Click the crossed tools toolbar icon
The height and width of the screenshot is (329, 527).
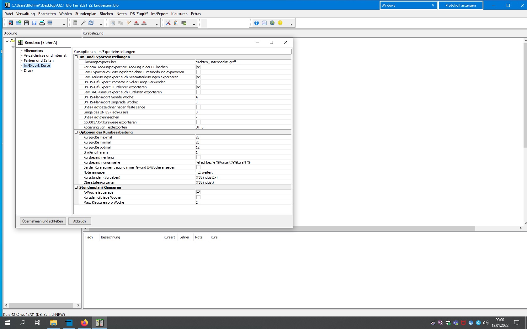coord(168,23)
